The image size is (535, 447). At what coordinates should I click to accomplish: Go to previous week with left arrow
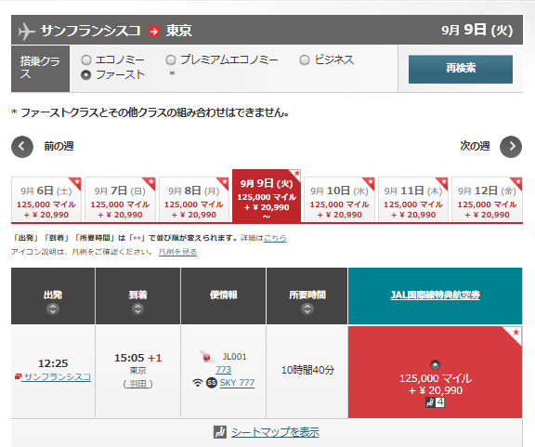pyautogui.click(x=22, y=147)
